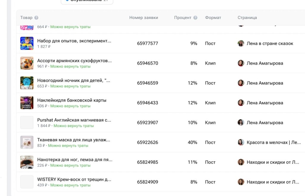Click Можно вернуть траты under Ассорти сухофруктов
305x196 pixels.
(x=70, y=66)
